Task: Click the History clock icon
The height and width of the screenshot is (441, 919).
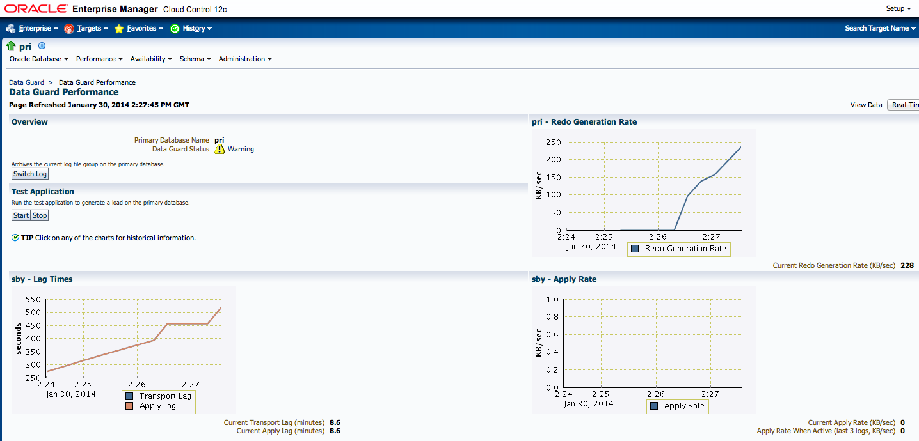Action: pos(175,29)
